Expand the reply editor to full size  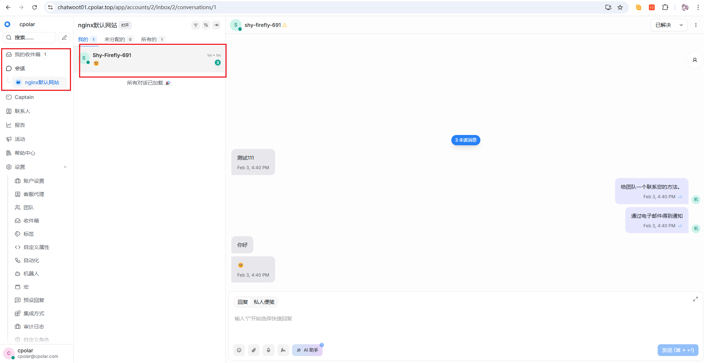pyautogui.click(x=695, y=299)
